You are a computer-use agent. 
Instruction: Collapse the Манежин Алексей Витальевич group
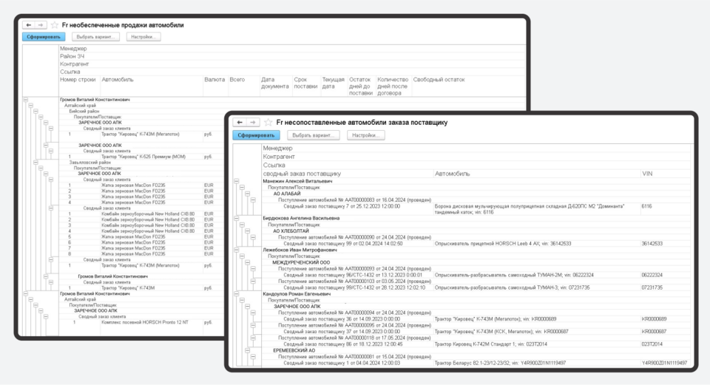click(236, 181)
